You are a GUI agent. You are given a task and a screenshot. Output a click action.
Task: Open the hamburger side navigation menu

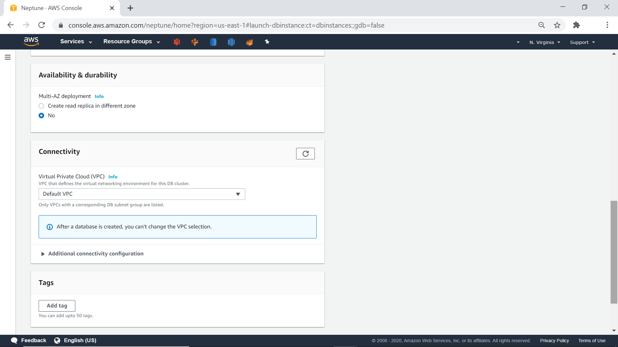[8, 57]
